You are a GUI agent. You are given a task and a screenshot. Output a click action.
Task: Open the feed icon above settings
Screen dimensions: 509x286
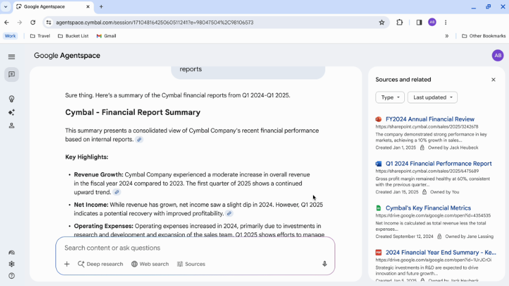11,252
